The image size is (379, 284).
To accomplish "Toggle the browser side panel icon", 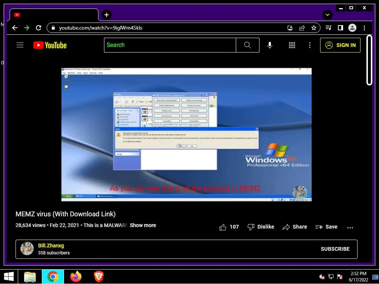I will pyautogui.click(x=341, y=28).
